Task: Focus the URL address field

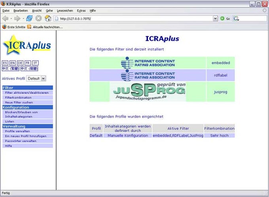Action: (x=133, y=19)
